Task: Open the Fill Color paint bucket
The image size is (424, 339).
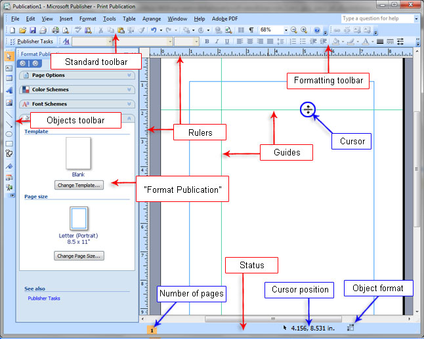Action: coord(335,41)
